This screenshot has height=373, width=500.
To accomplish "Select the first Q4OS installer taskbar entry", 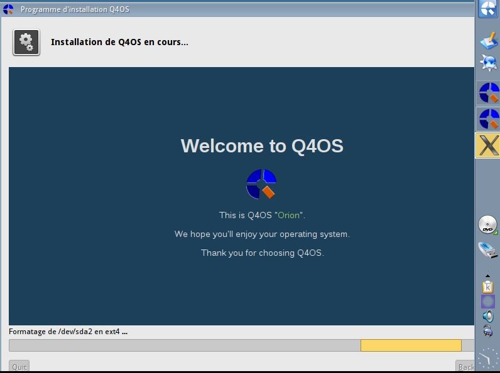I will point(488,93).
